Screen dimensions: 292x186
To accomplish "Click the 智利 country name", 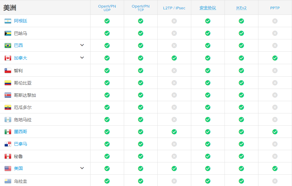I will point(18,71).
